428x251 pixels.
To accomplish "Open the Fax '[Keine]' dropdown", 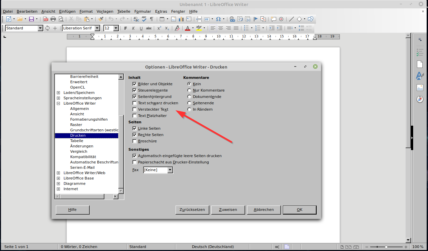I will tap(170, 170).
